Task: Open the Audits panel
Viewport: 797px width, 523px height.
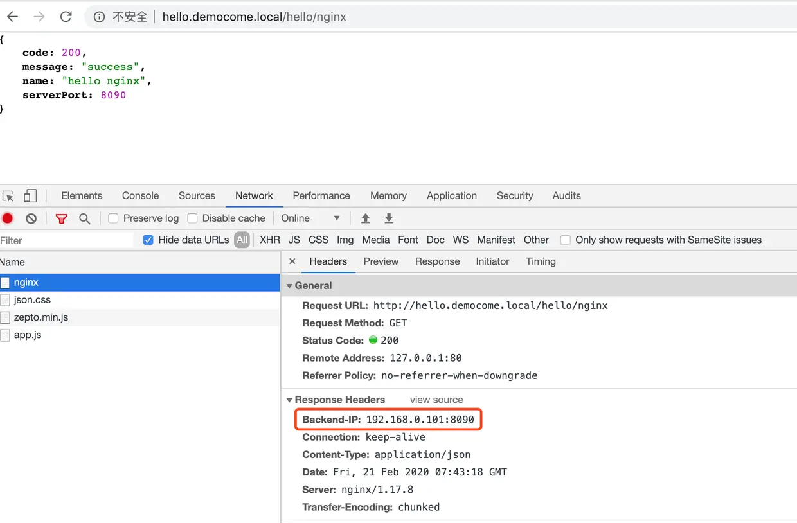Action: [x=566, y=196]
